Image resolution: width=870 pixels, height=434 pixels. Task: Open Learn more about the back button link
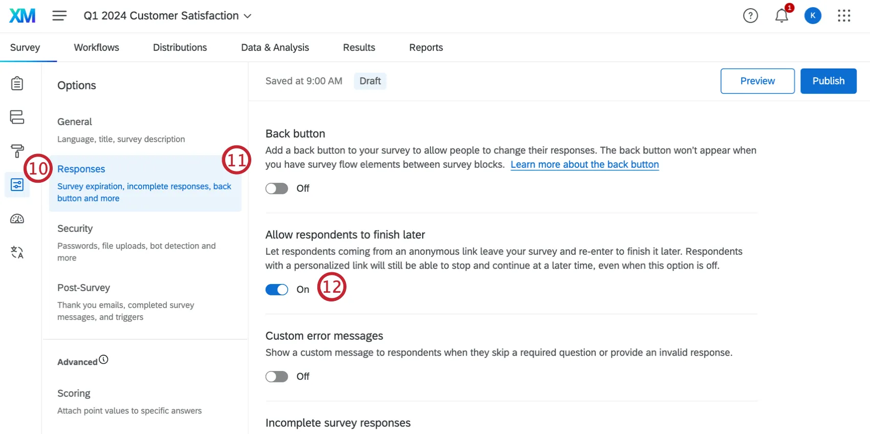click(584, 165)
